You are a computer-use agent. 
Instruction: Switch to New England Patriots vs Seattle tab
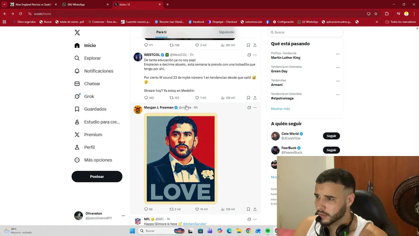point(33,5)
